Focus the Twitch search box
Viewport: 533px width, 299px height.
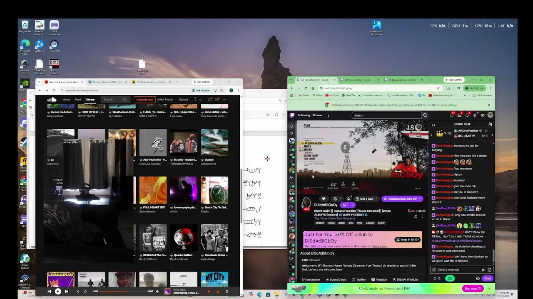tap(386, 115)
